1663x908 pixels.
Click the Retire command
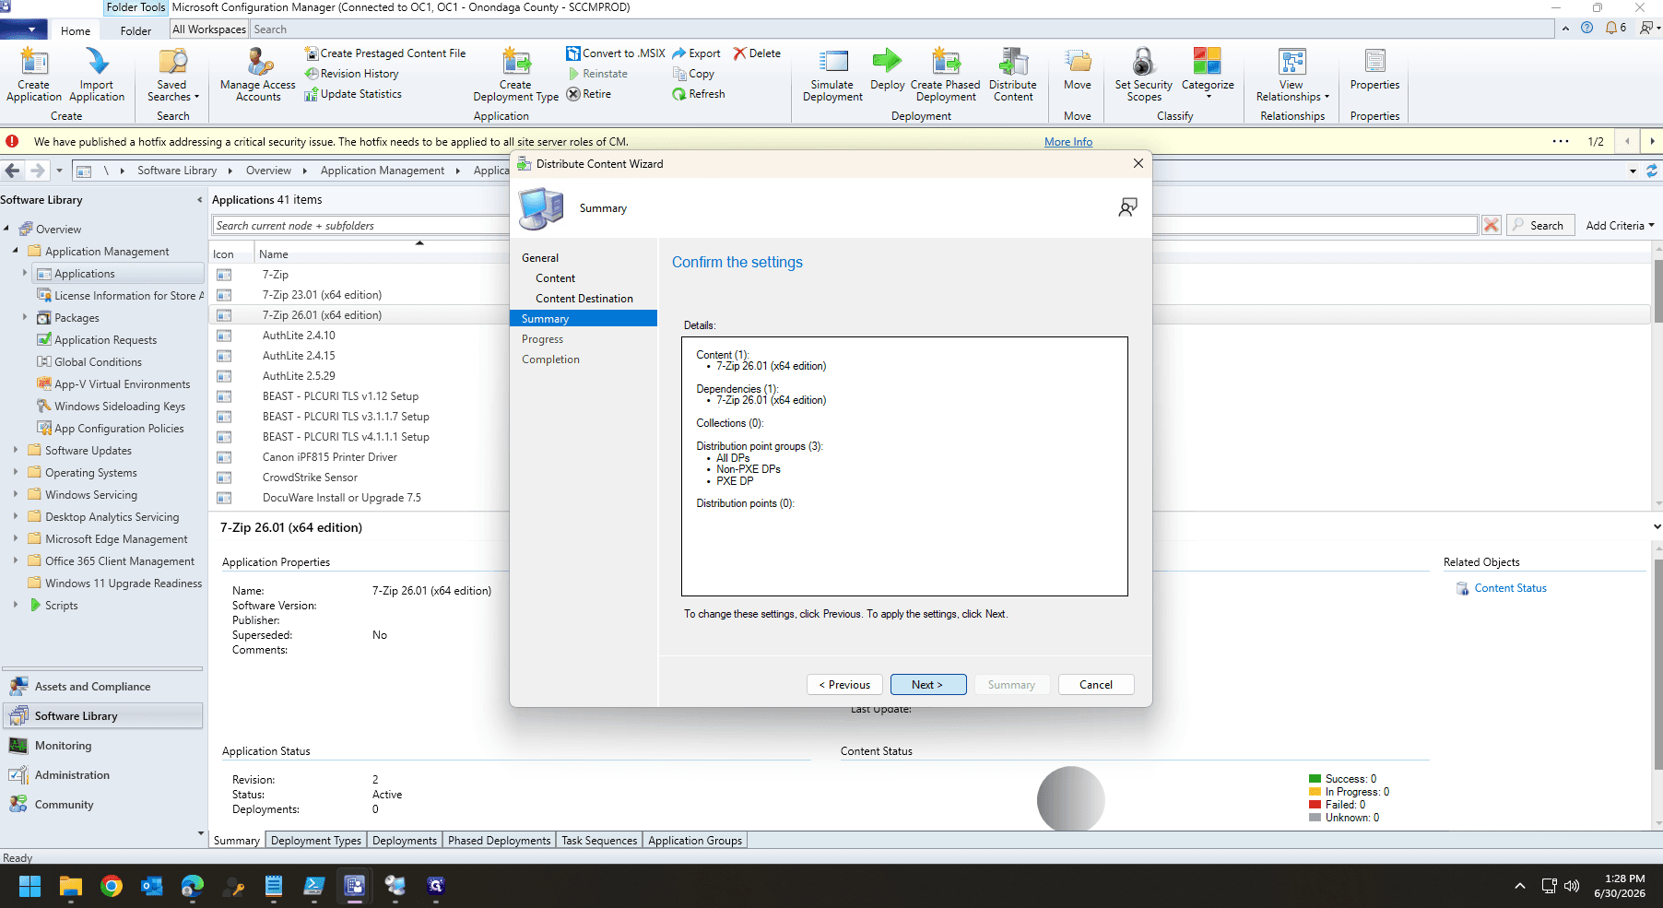tap(588, 94)
